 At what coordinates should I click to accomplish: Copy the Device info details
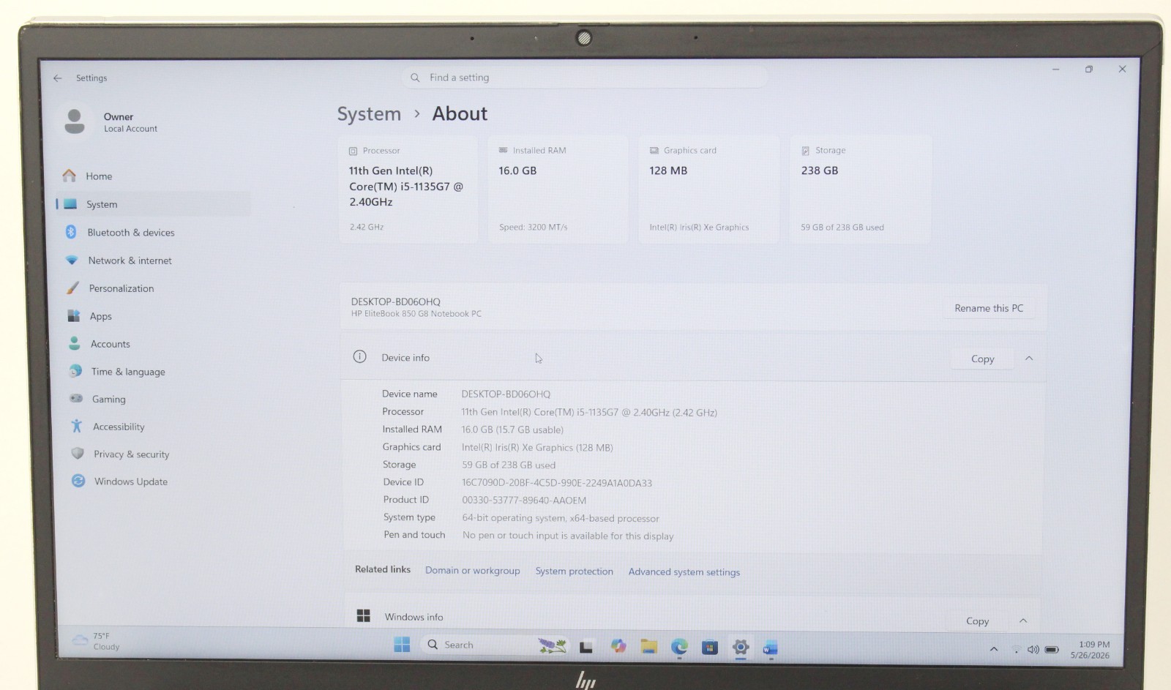click(x=982, y=359)
